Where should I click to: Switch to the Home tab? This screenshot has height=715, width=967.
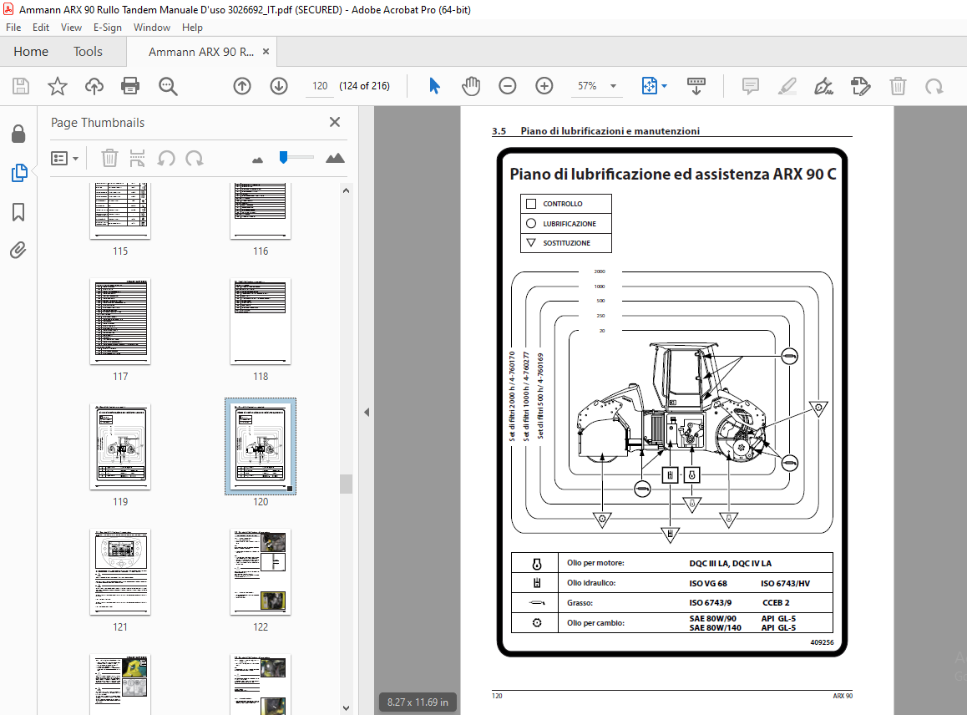coord(31,52)
